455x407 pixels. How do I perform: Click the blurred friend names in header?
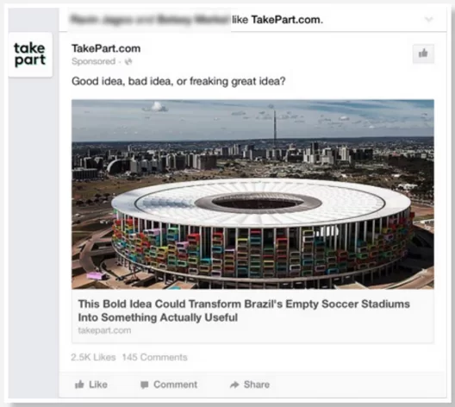click(150, 20)
